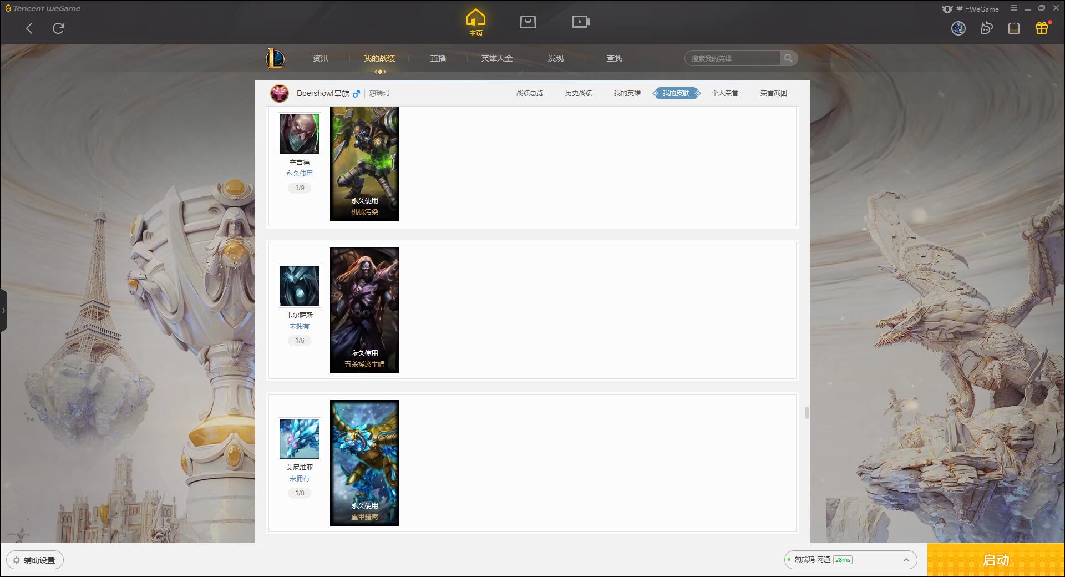Click the 卡尔萨斯 champion name
Screen dimensions: 1065x577
point(300,315)
